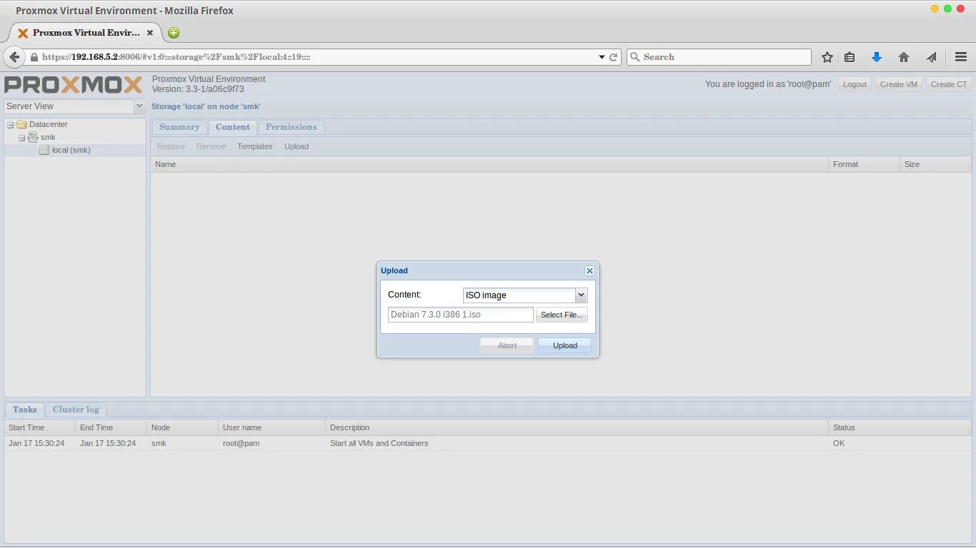The height and width of the screenshot is (548, 976).
Task: Sort tasks by Status header
Action: [900, 427]
